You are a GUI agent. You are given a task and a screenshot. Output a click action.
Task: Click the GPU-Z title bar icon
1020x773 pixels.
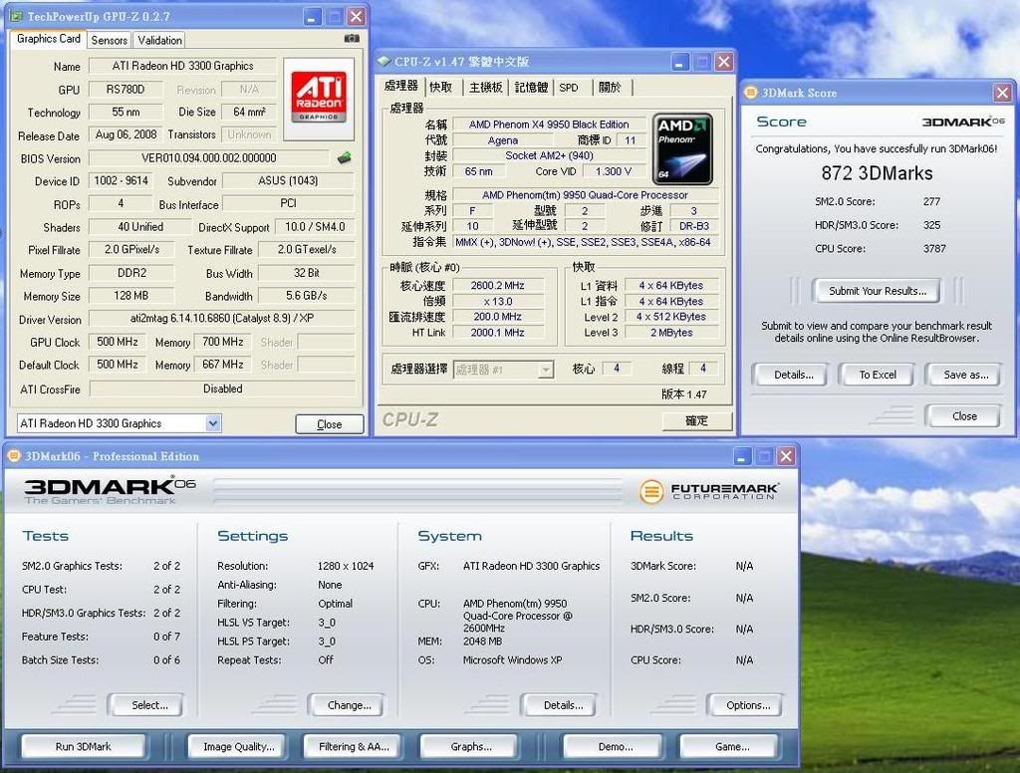(x=16, y=16)
